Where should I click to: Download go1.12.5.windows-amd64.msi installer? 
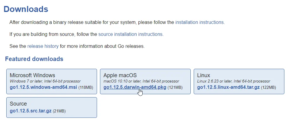click(x=43, y=87)
